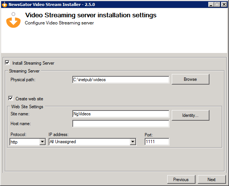Toggle the Create web site checkbox
This screenshot has width=229, height=186.
[11, 98]
